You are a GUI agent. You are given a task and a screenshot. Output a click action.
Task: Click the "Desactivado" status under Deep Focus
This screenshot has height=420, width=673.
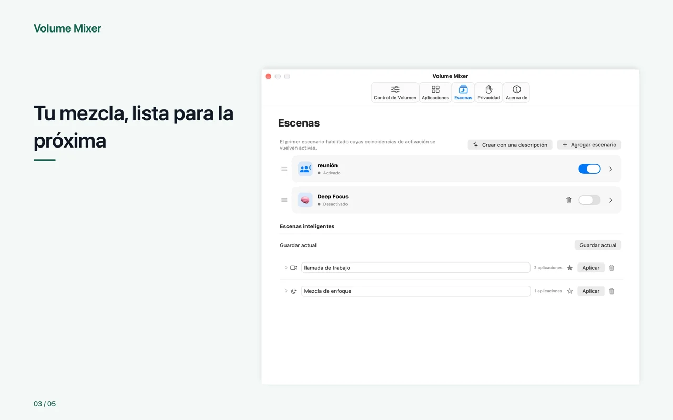tap(335, 204)
